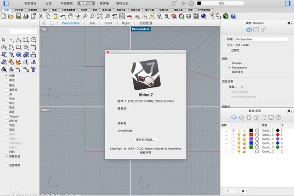
Task: Toggle the left sidebar icon at top-left
Action: tap(6, 3)
